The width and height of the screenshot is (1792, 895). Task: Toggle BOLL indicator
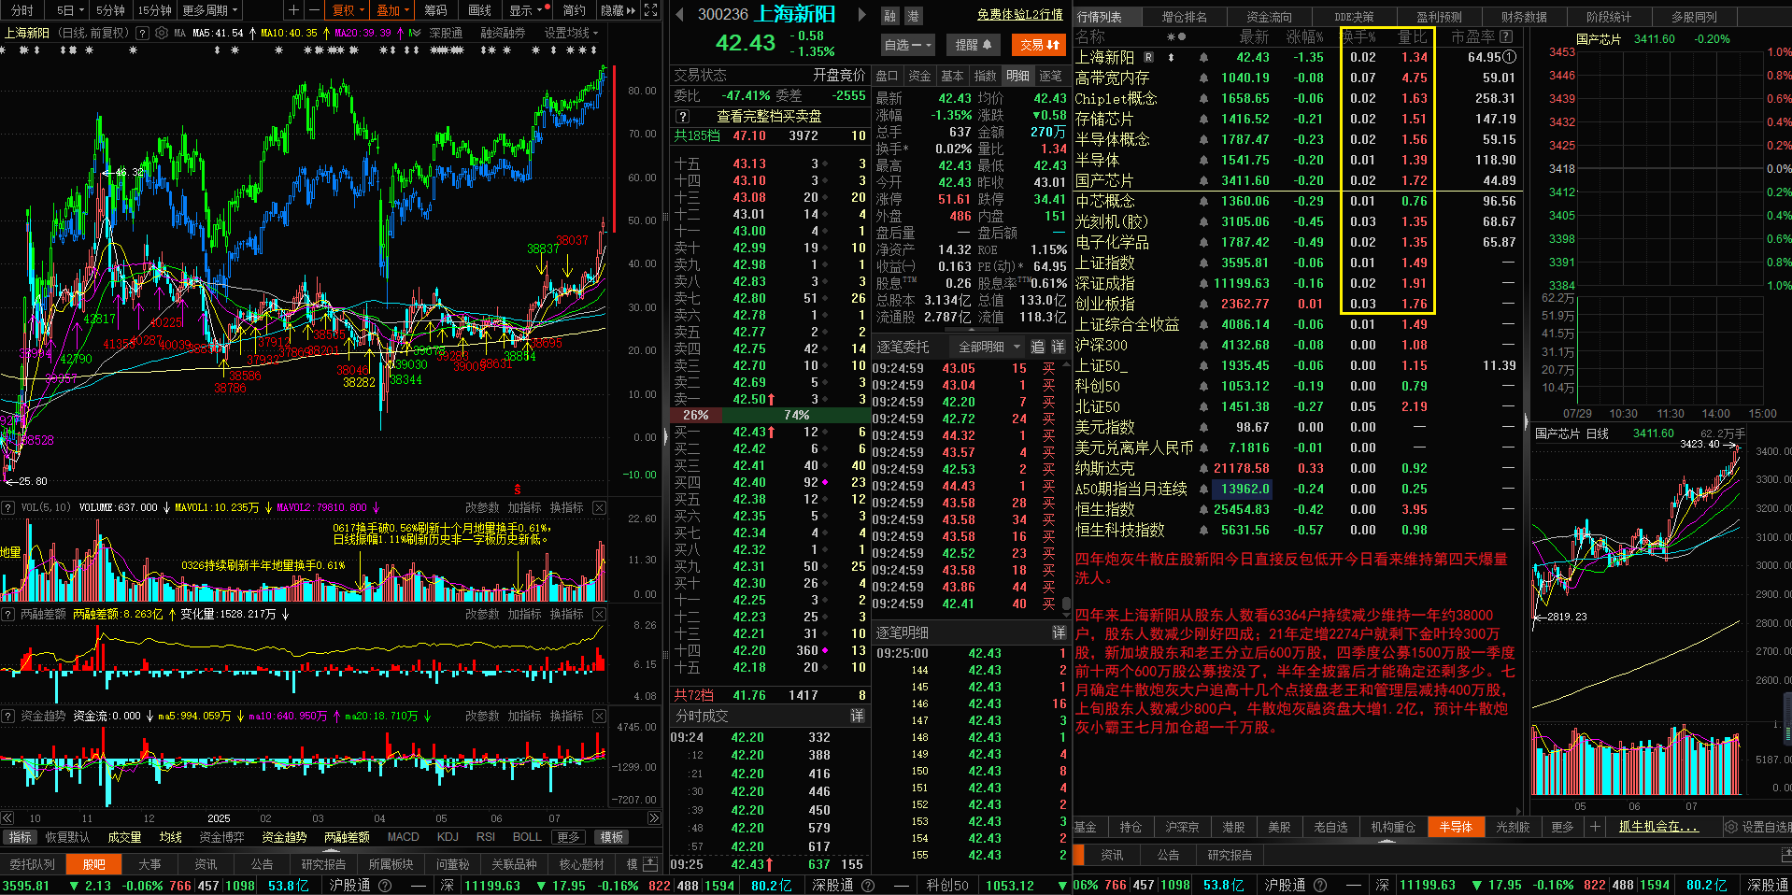527,837
